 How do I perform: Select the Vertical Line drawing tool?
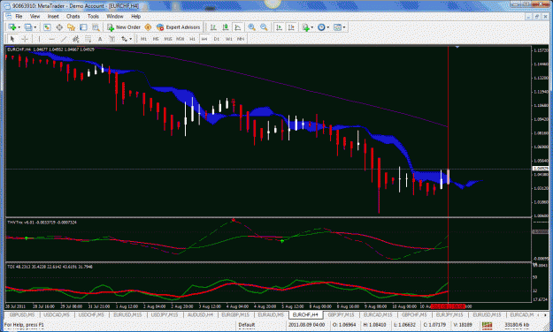(39, 39)
